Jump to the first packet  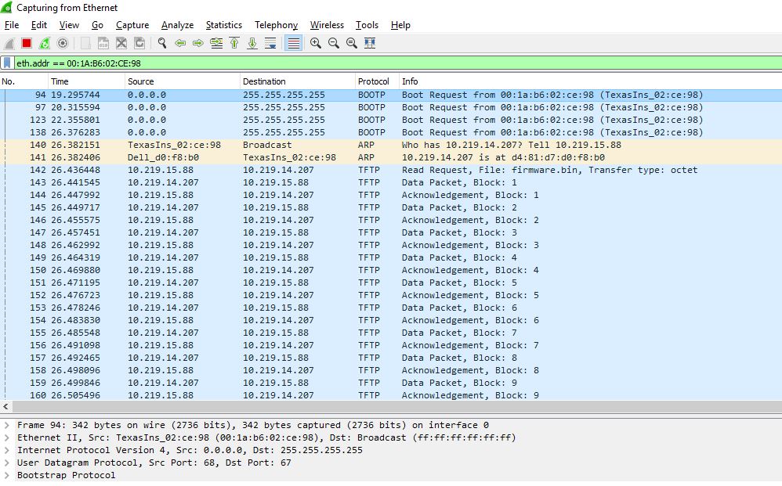coord(234,43)
